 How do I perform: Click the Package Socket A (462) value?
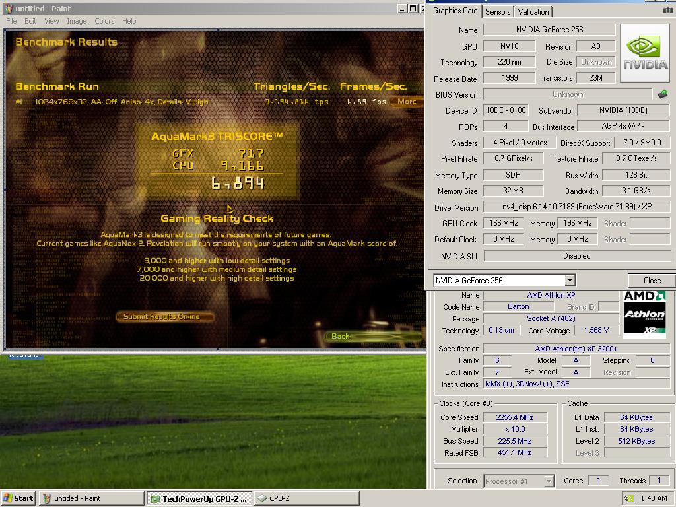[x=551, y=318]
